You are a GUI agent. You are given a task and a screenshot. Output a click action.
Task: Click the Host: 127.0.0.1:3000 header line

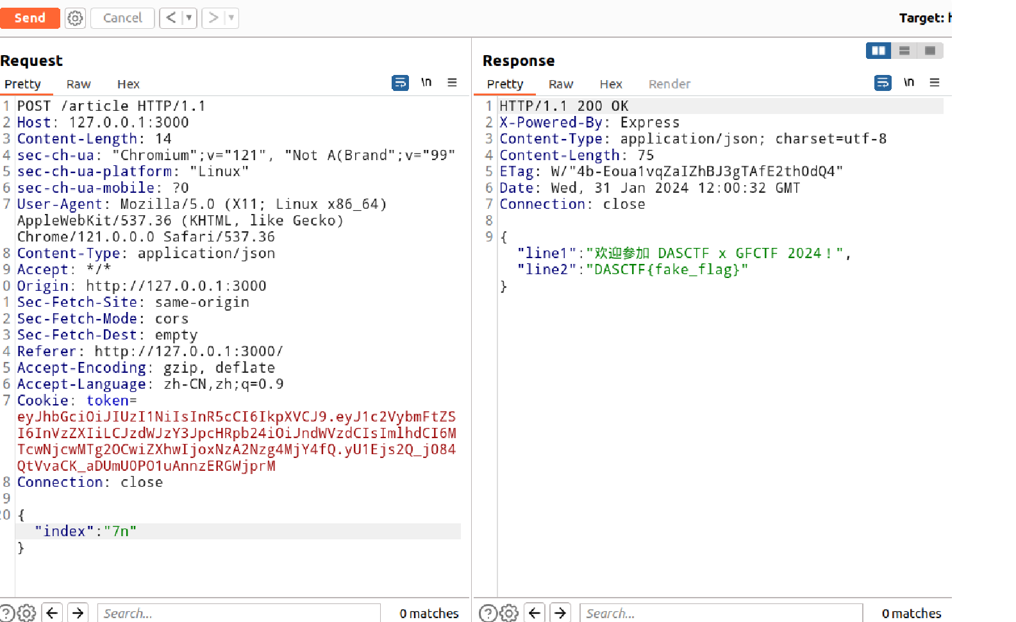[x=103, y=122]
